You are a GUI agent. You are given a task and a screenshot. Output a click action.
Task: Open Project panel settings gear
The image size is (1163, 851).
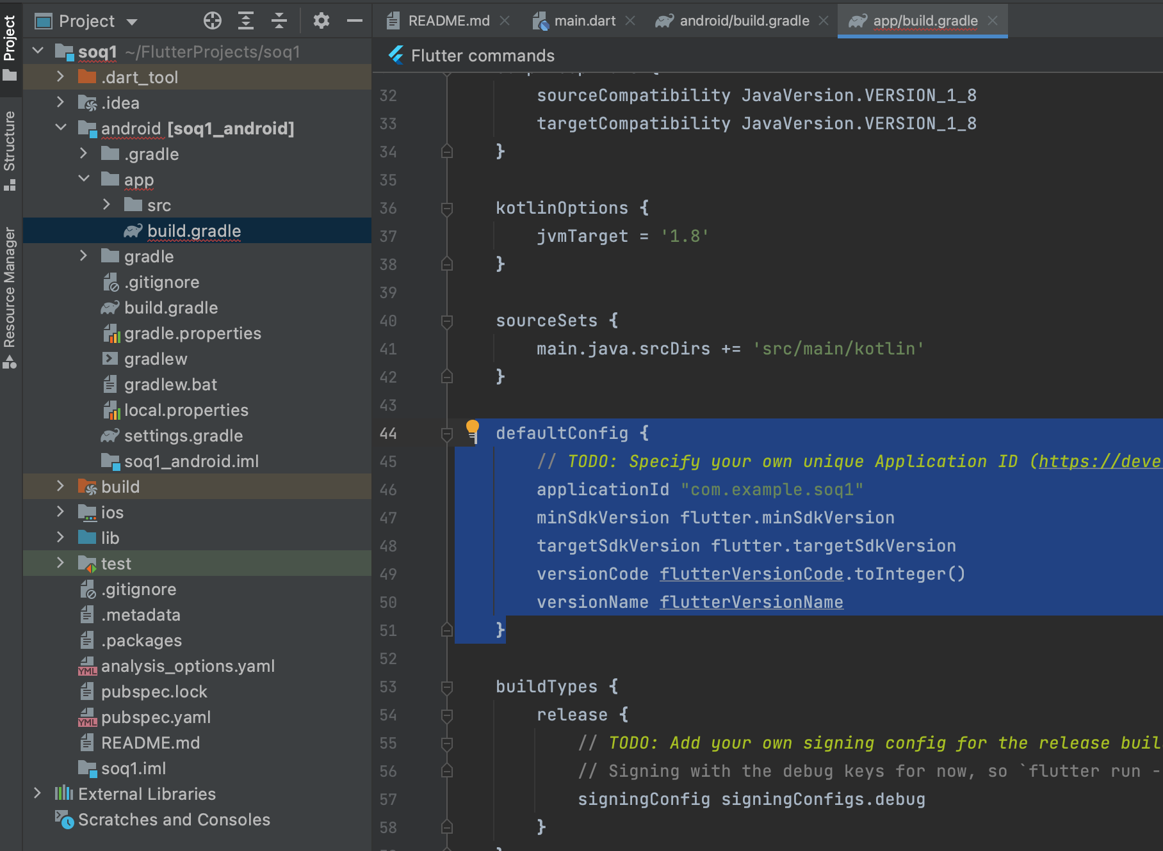click(321, 21)
